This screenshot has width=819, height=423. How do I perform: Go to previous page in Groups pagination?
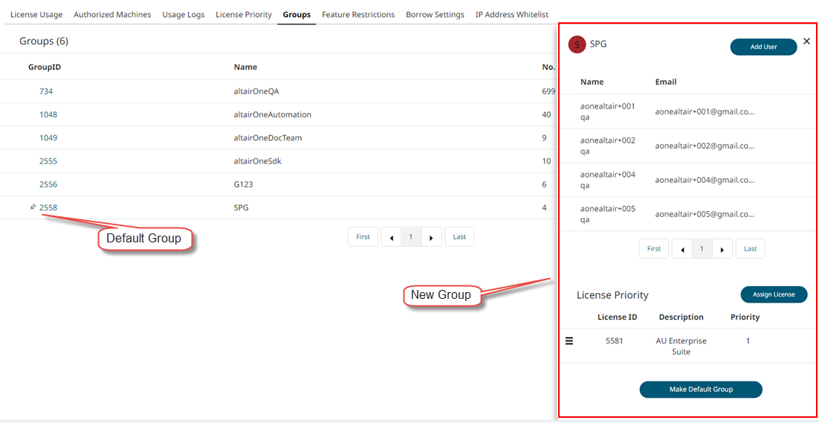tap(392, 237)
